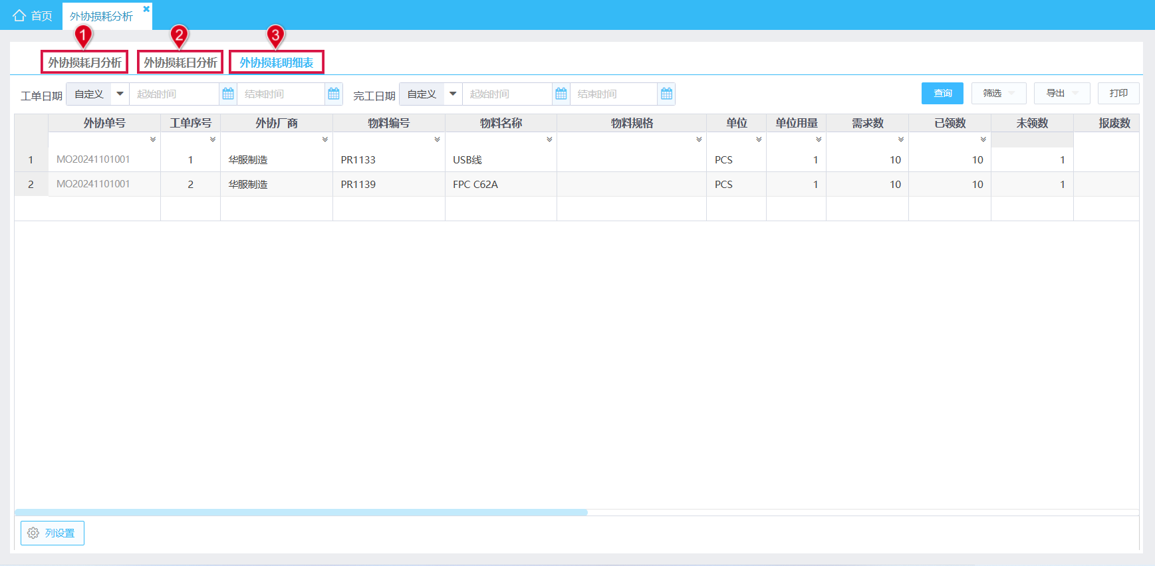Focus 工单日期 起始时间 input

pos(174,94)
